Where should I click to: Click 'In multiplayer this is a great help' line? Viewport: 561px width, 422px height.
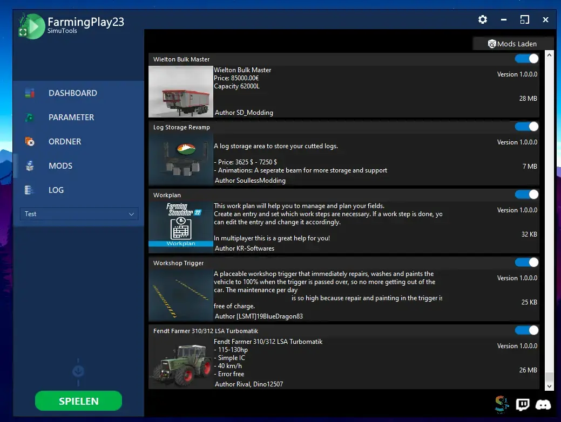coord(272,238)
